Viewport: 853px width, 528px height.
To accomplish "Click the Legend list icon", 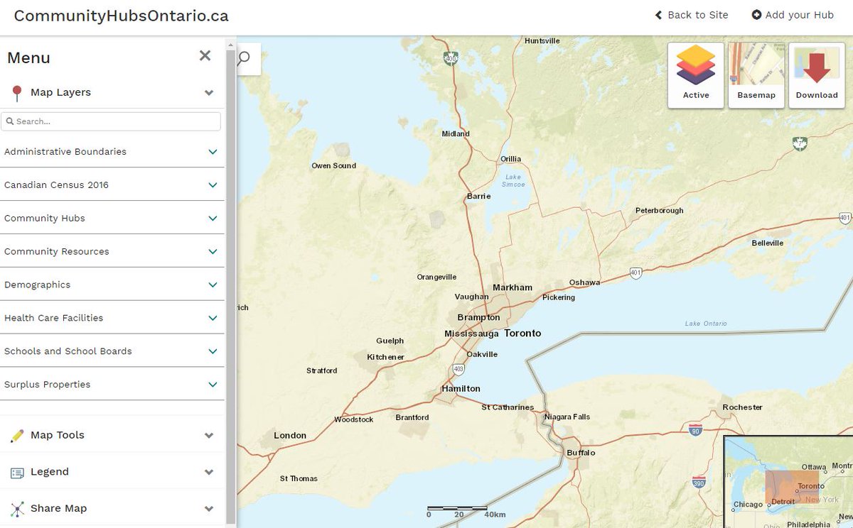I will [x=17, y=473].
